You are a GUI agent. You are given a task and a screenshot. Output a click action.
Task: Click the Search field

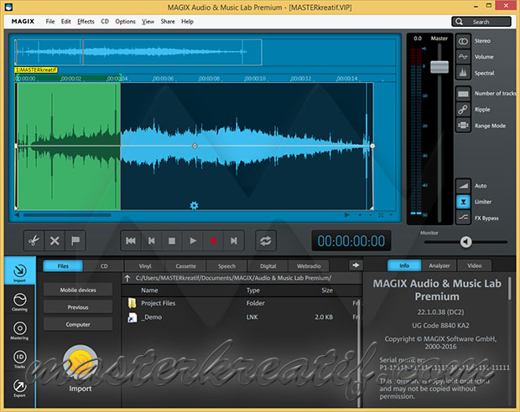(x=481, y=22)
